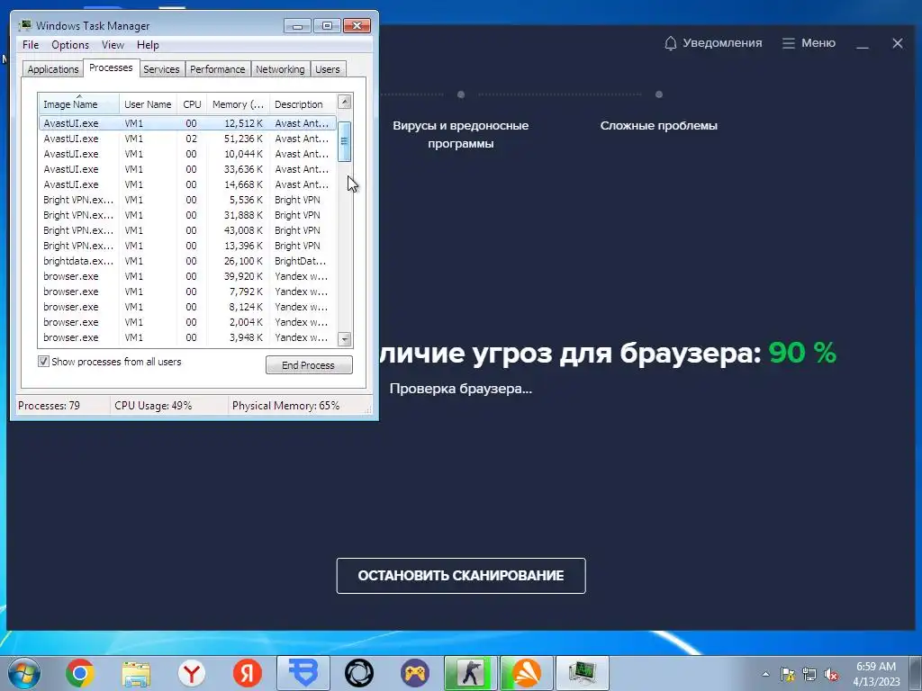Select AvastUI.exe row using 33,636 K
This screenshot has height=691, width=922.
(187, 169)
